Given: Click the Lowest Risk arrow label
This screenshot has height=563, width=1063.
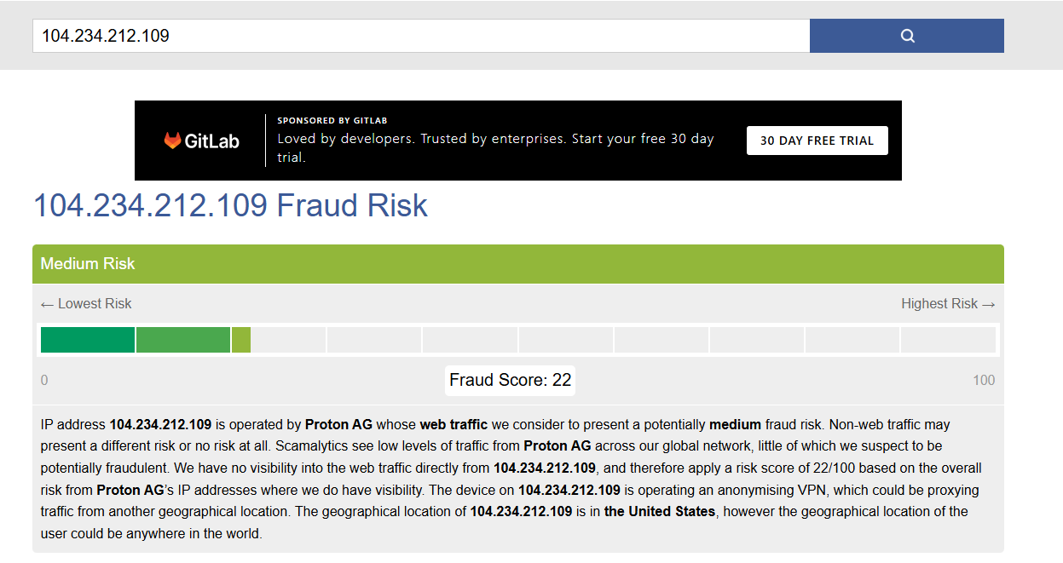Looking at the screenshot, I should (86, 304).
